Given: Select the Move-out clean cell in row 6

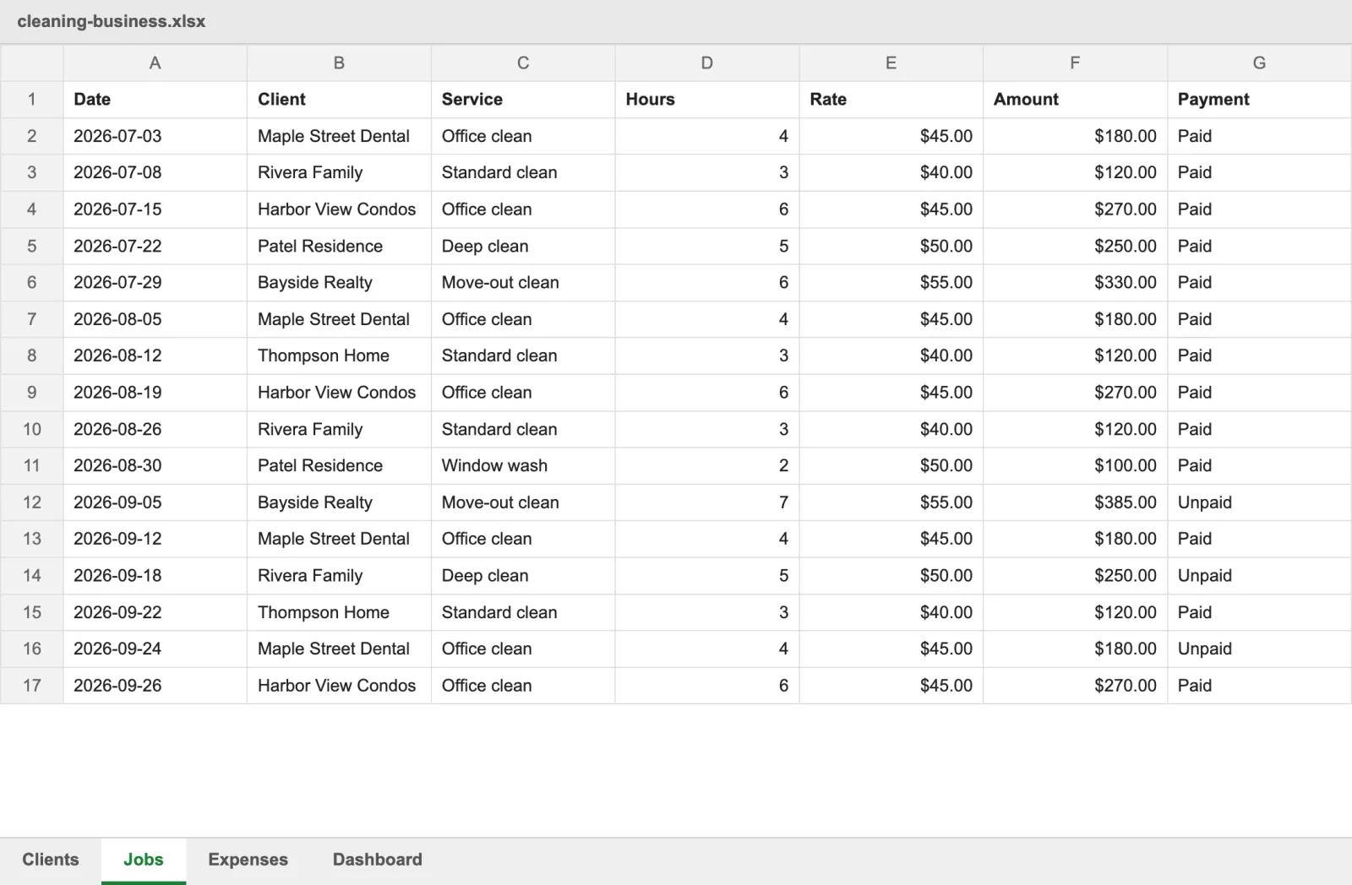Looking at the screenshot, I should point(523,283).
